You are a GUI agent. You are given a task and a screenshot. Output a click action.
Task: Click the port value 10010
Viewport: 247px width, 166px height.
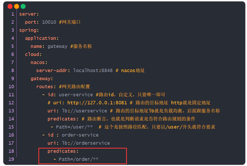click(x=49, y=22)
